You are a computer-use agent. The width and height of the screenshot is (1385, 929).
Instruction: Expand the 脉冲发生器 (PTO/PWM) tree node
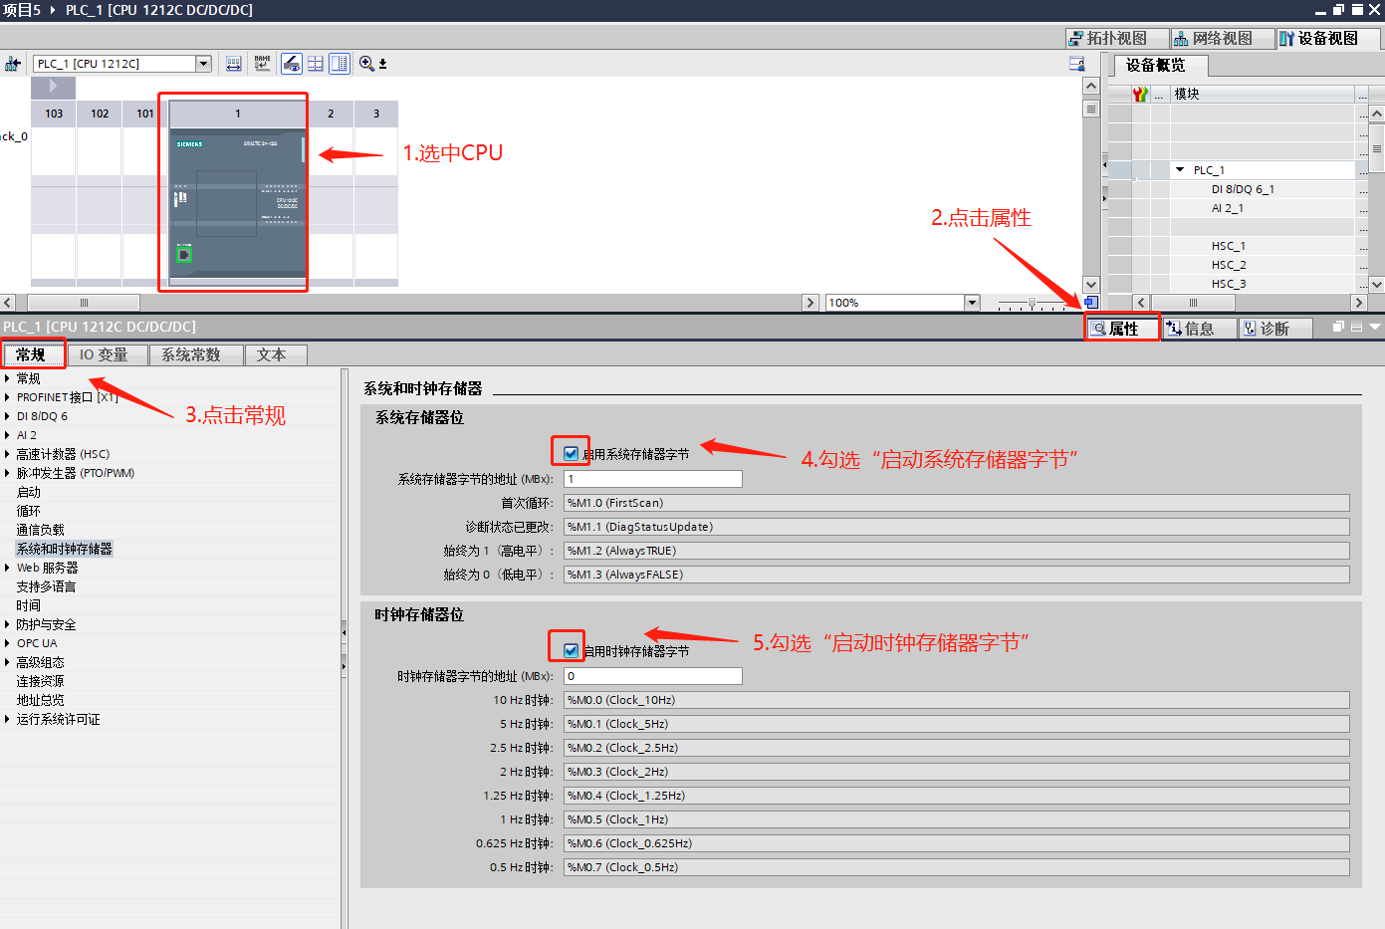[x=7, y=473]
